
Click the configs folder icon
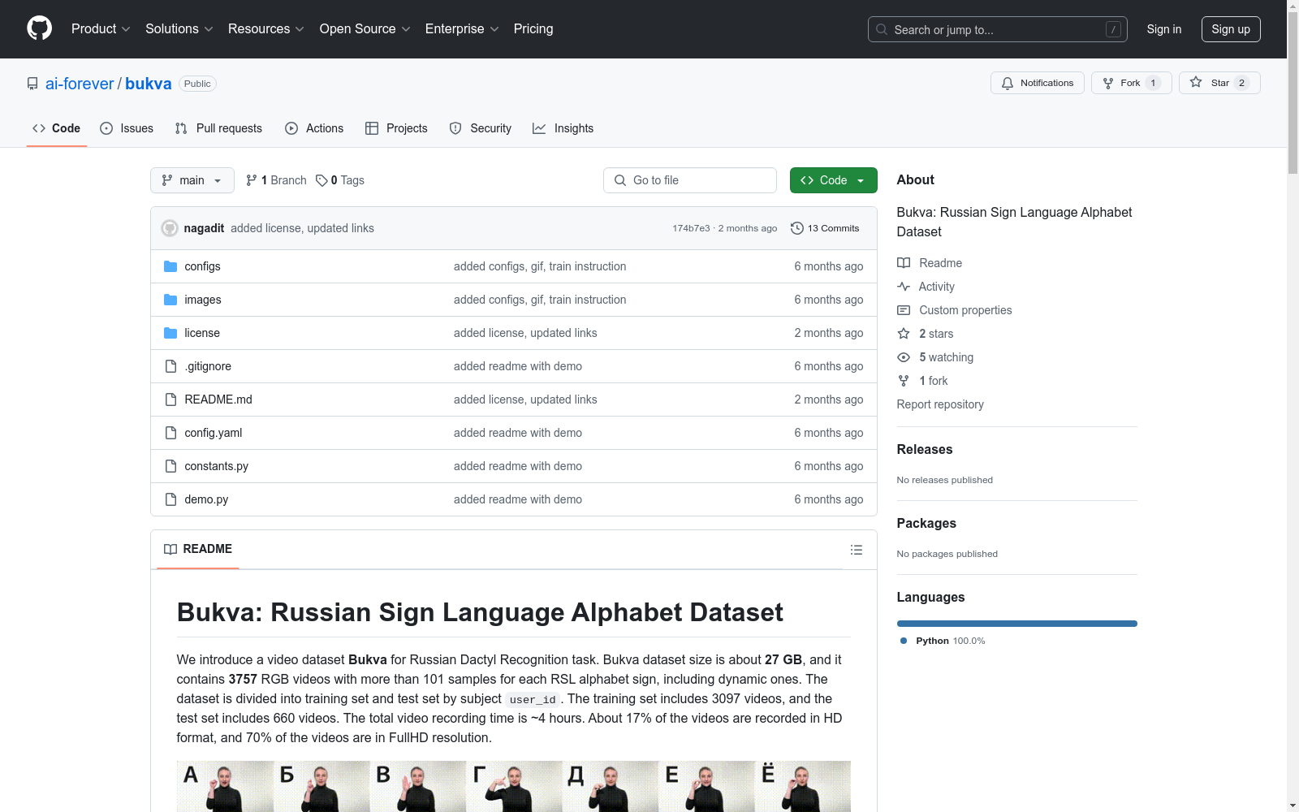170,266
